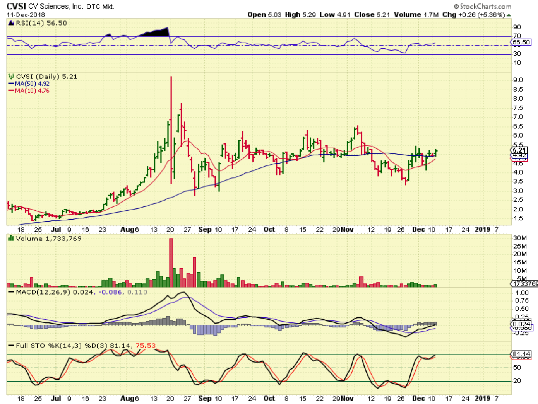Screen dimensions: 538x404
Task: Click the black Full STO legend line marker
Action: click(x=11, y=345)
